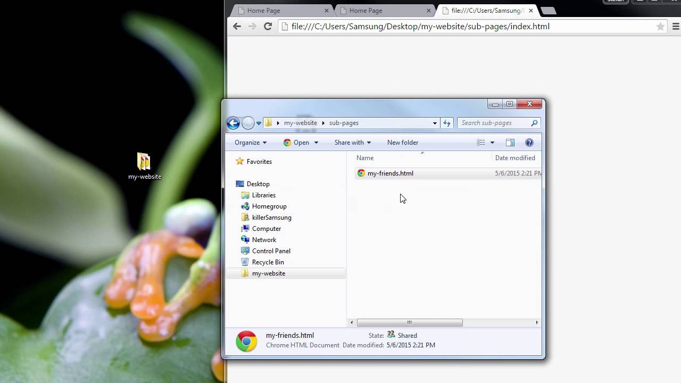The height and width of the screenshot is (383, 681).
Task: Close the file:///C:/Users tab
Action: (x=531, y=11)
